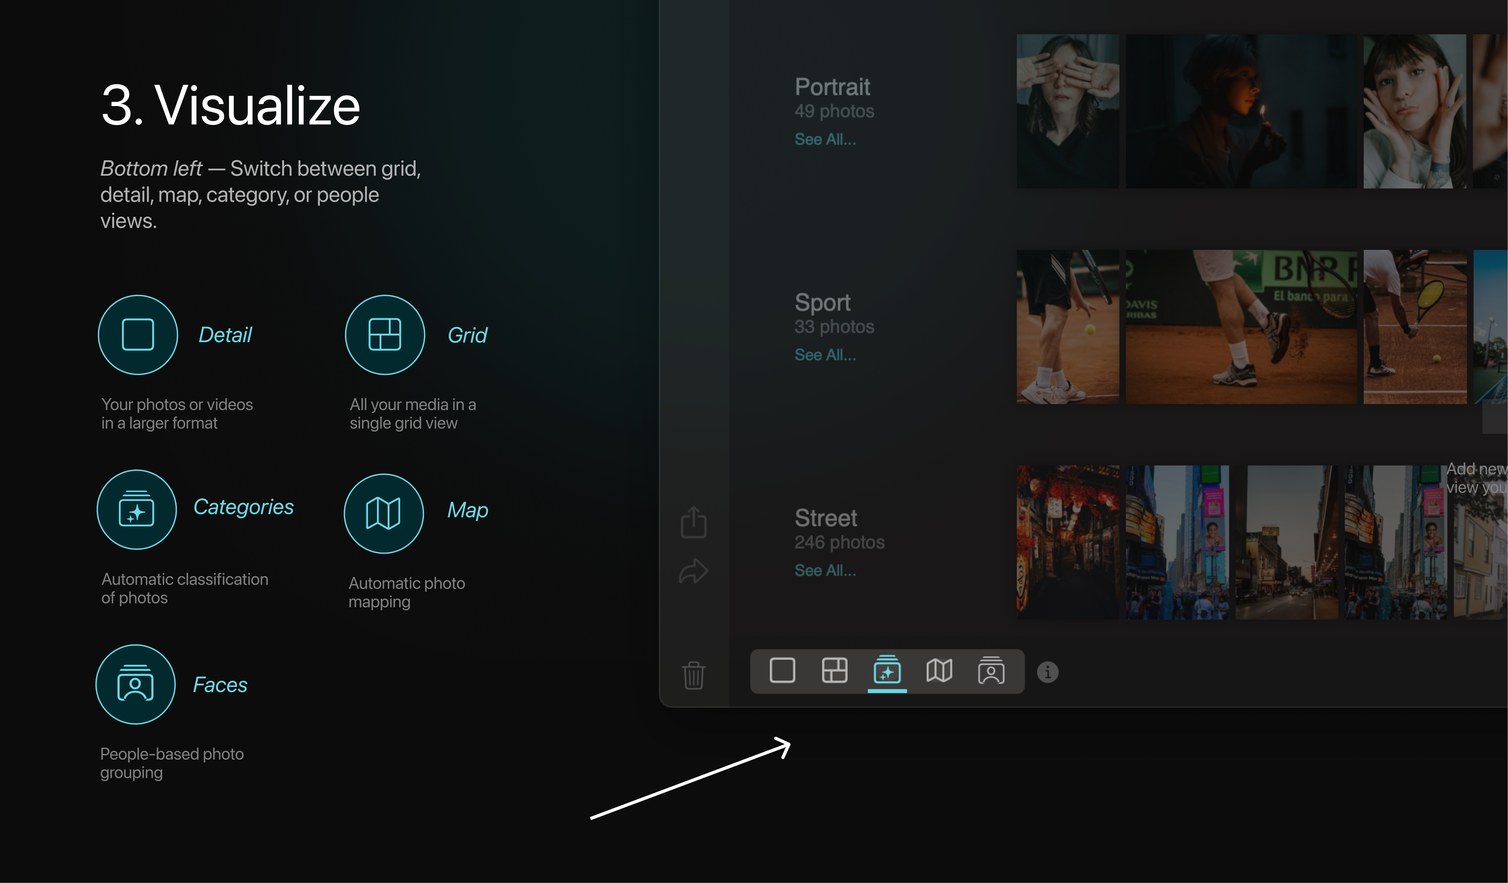This screenshot has width=1508, height=883.
Task: Click the large Categories circle icon
Action: [137, 510]
